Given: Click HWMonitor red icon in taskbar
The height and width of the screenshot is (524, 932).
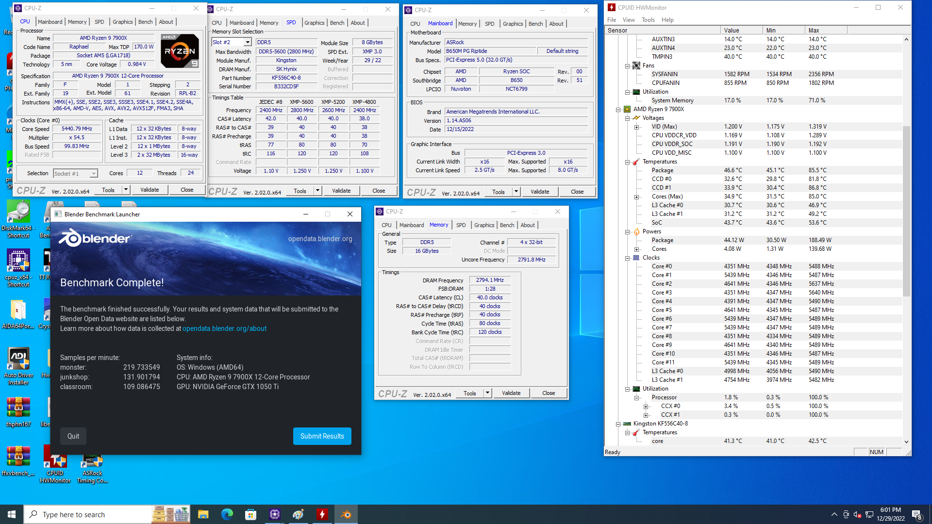Looking at the screenshot, I should click(322, 514).
